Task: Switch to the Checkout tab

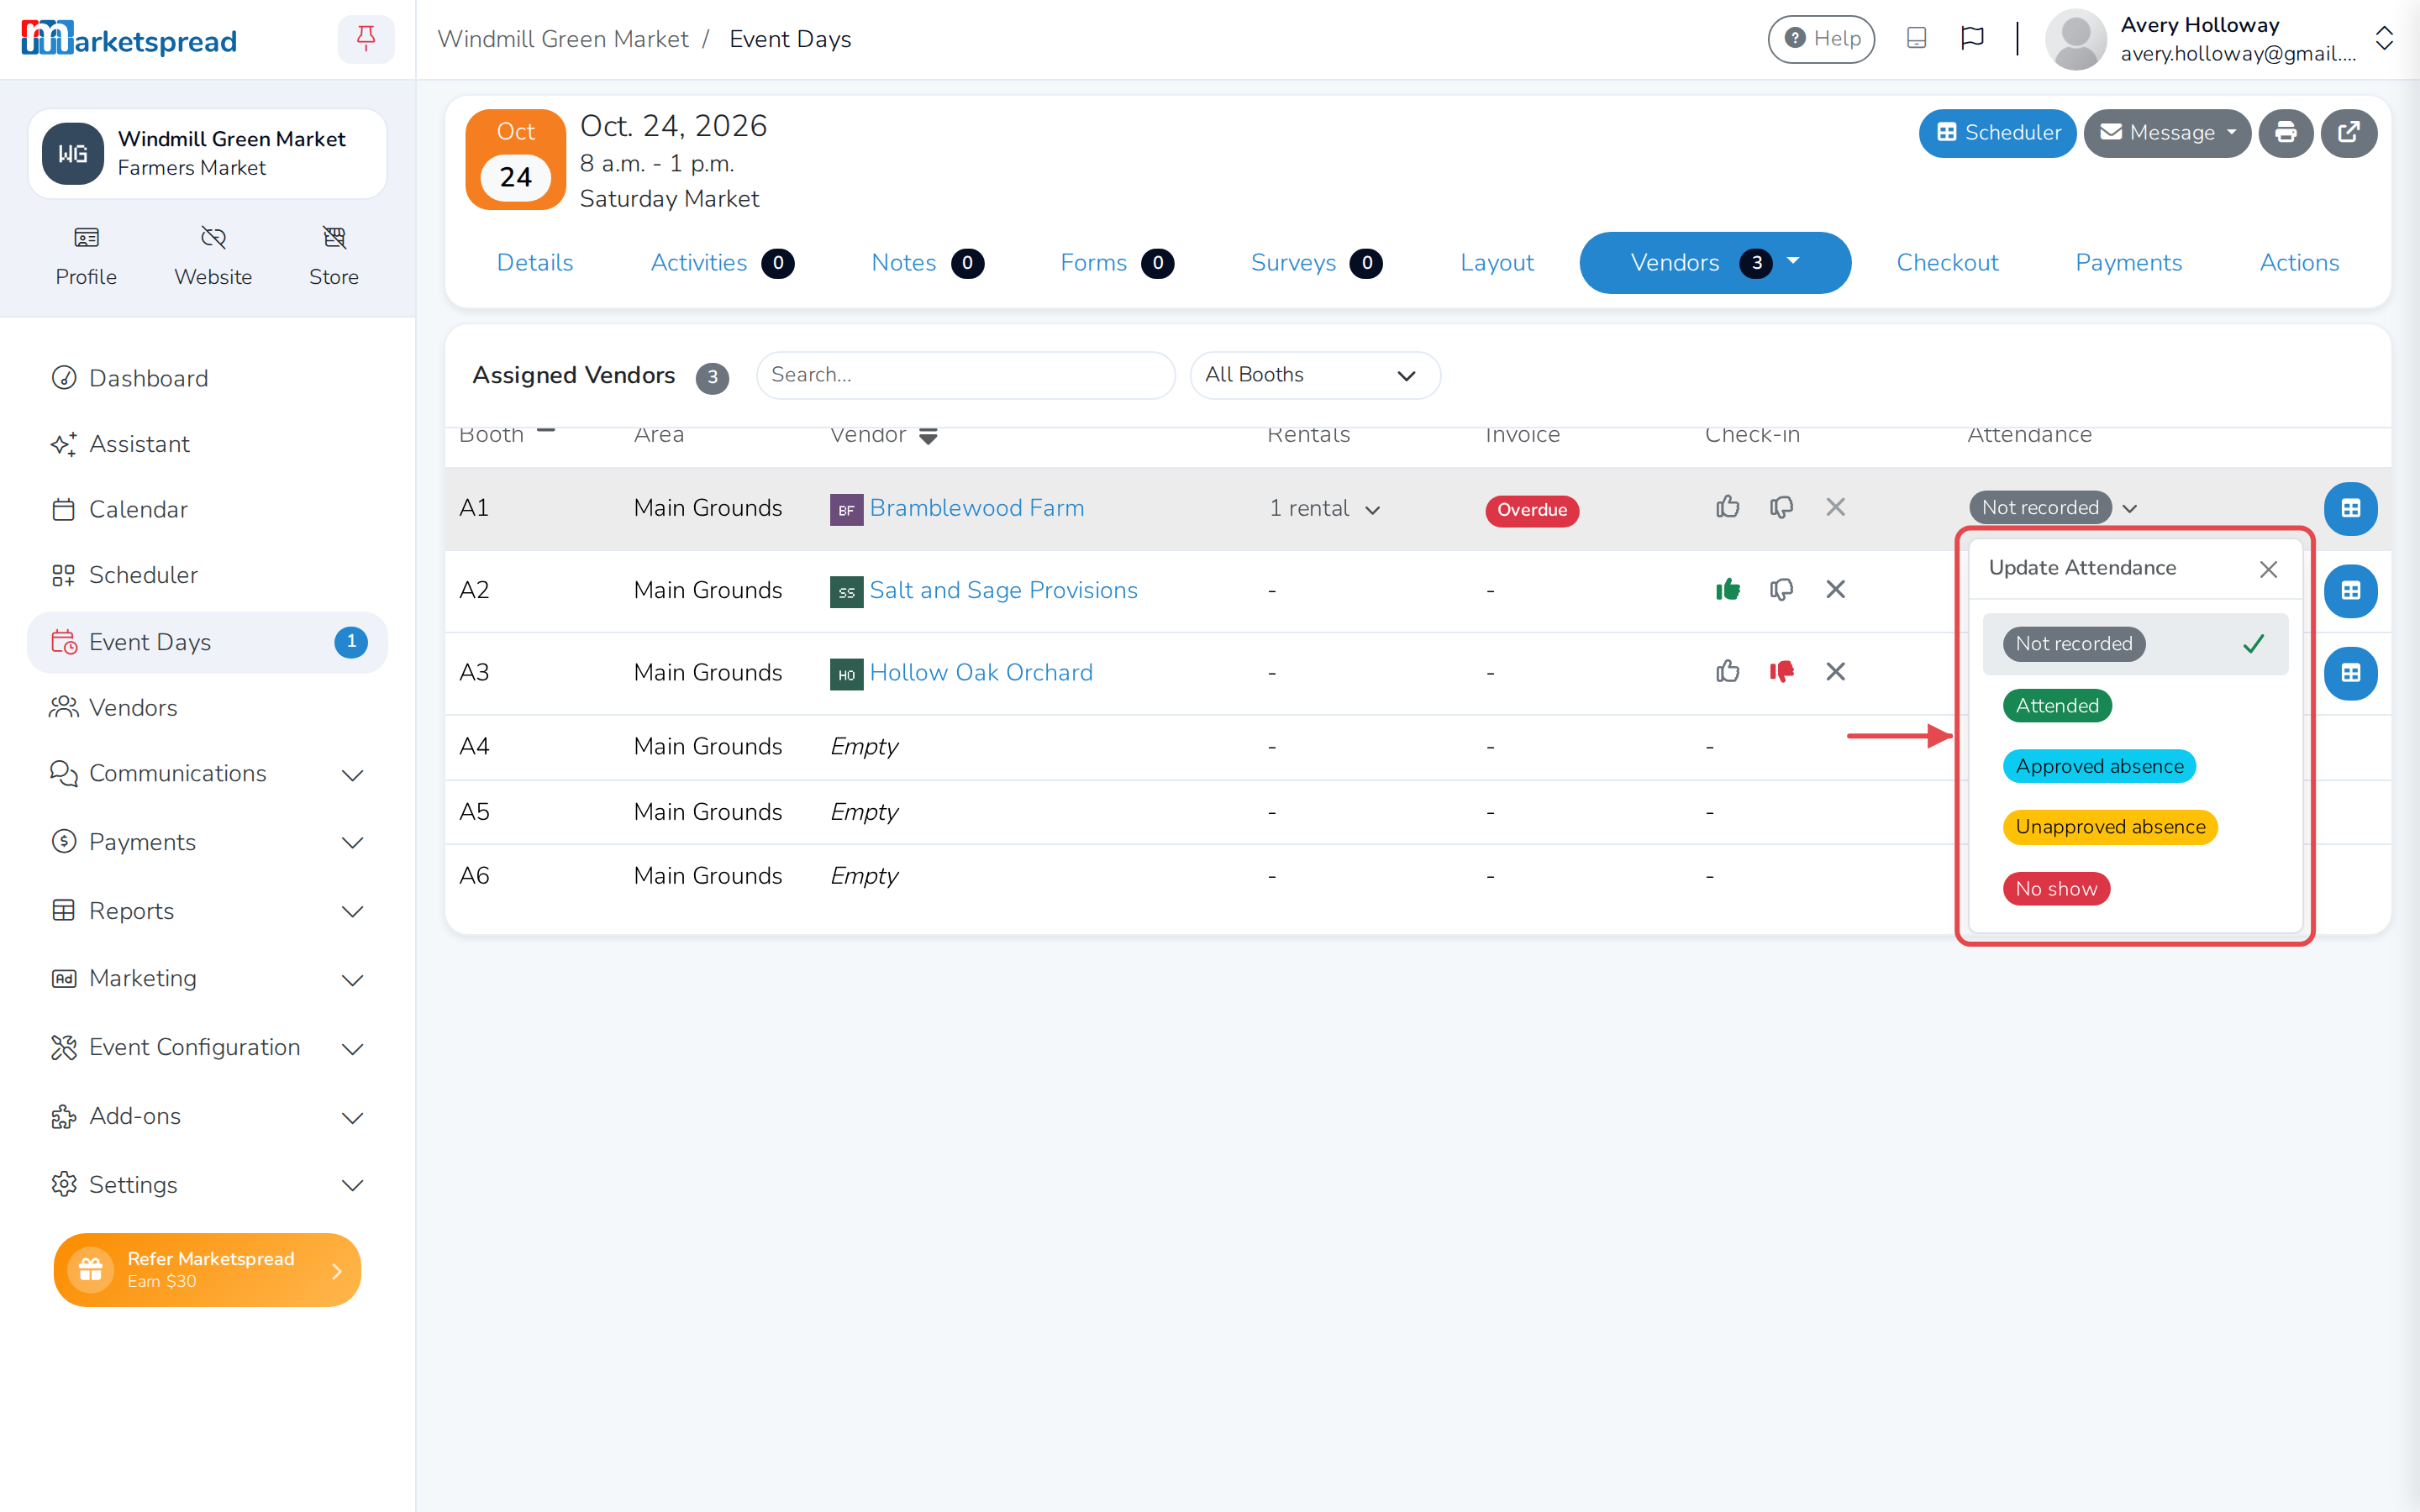Action: [1947, 262]
